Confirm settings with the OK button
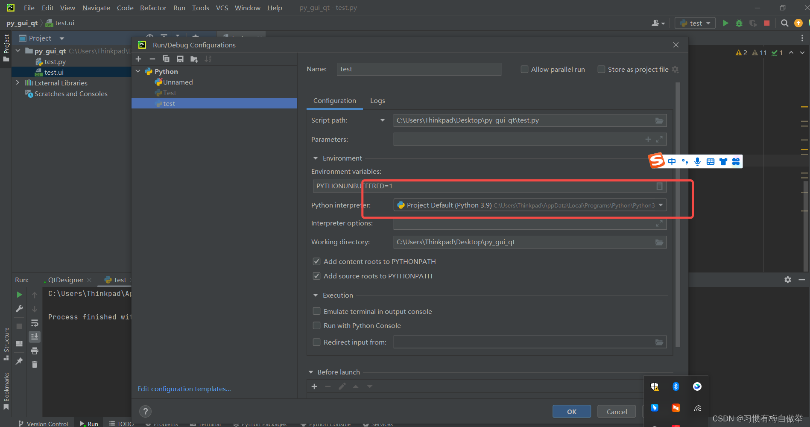This screenshot has height=427, width=810. tap(571, 411)
